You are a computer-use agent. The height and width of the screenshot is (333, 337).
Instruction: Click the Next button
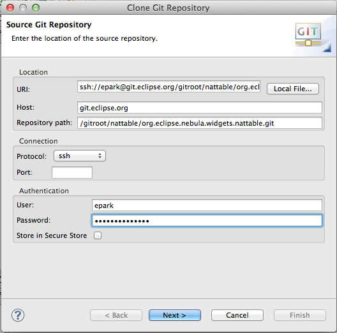pyautogui.click(x=175, y=315)
